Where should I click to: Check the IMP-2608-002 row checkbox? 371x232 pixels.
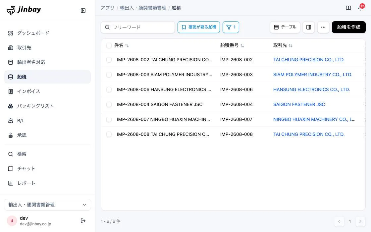click(x=109, y=60)
